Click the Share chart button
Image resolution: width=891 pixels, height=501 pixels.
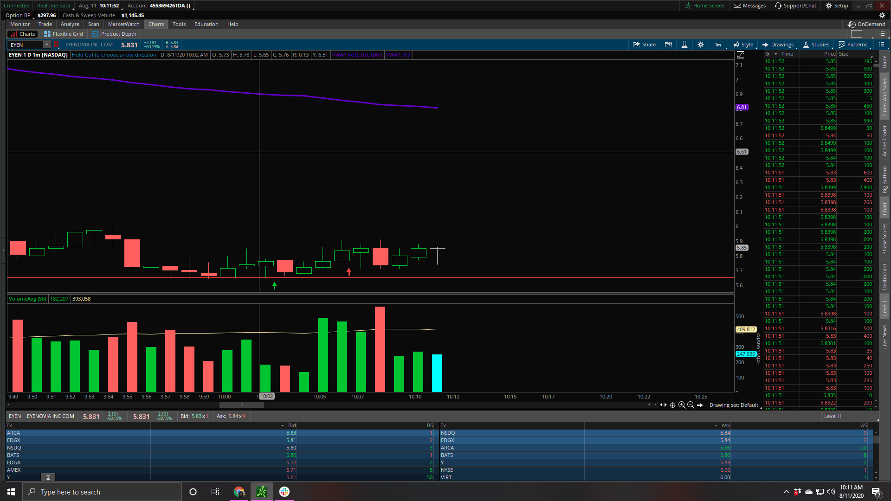click(644, 45)
